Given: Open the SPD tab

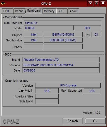Looking at the screenshot, I should click(62, 11).
